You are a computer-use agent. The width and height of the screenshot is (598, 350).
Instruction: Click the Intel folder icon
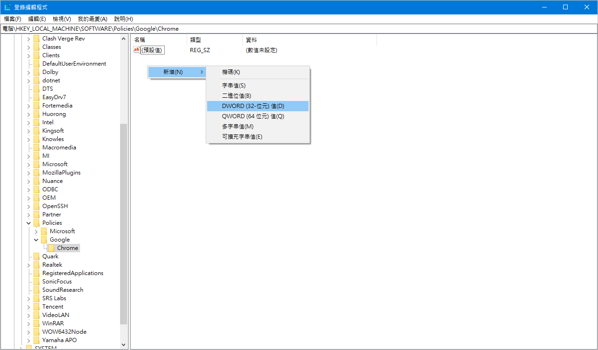36,122
